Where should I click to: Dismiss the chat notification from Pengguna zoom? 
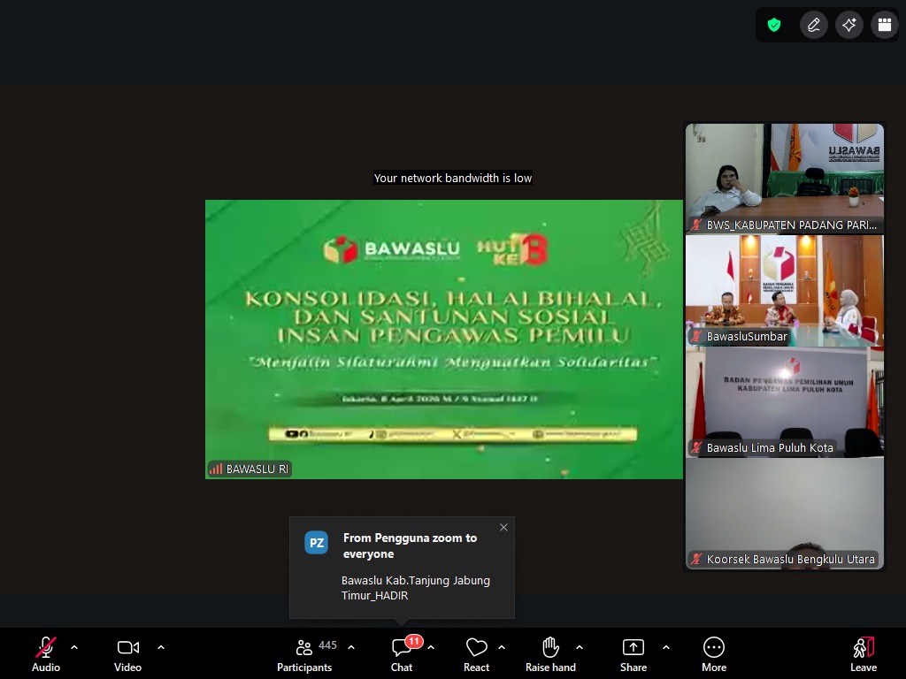tap(503, 528)
